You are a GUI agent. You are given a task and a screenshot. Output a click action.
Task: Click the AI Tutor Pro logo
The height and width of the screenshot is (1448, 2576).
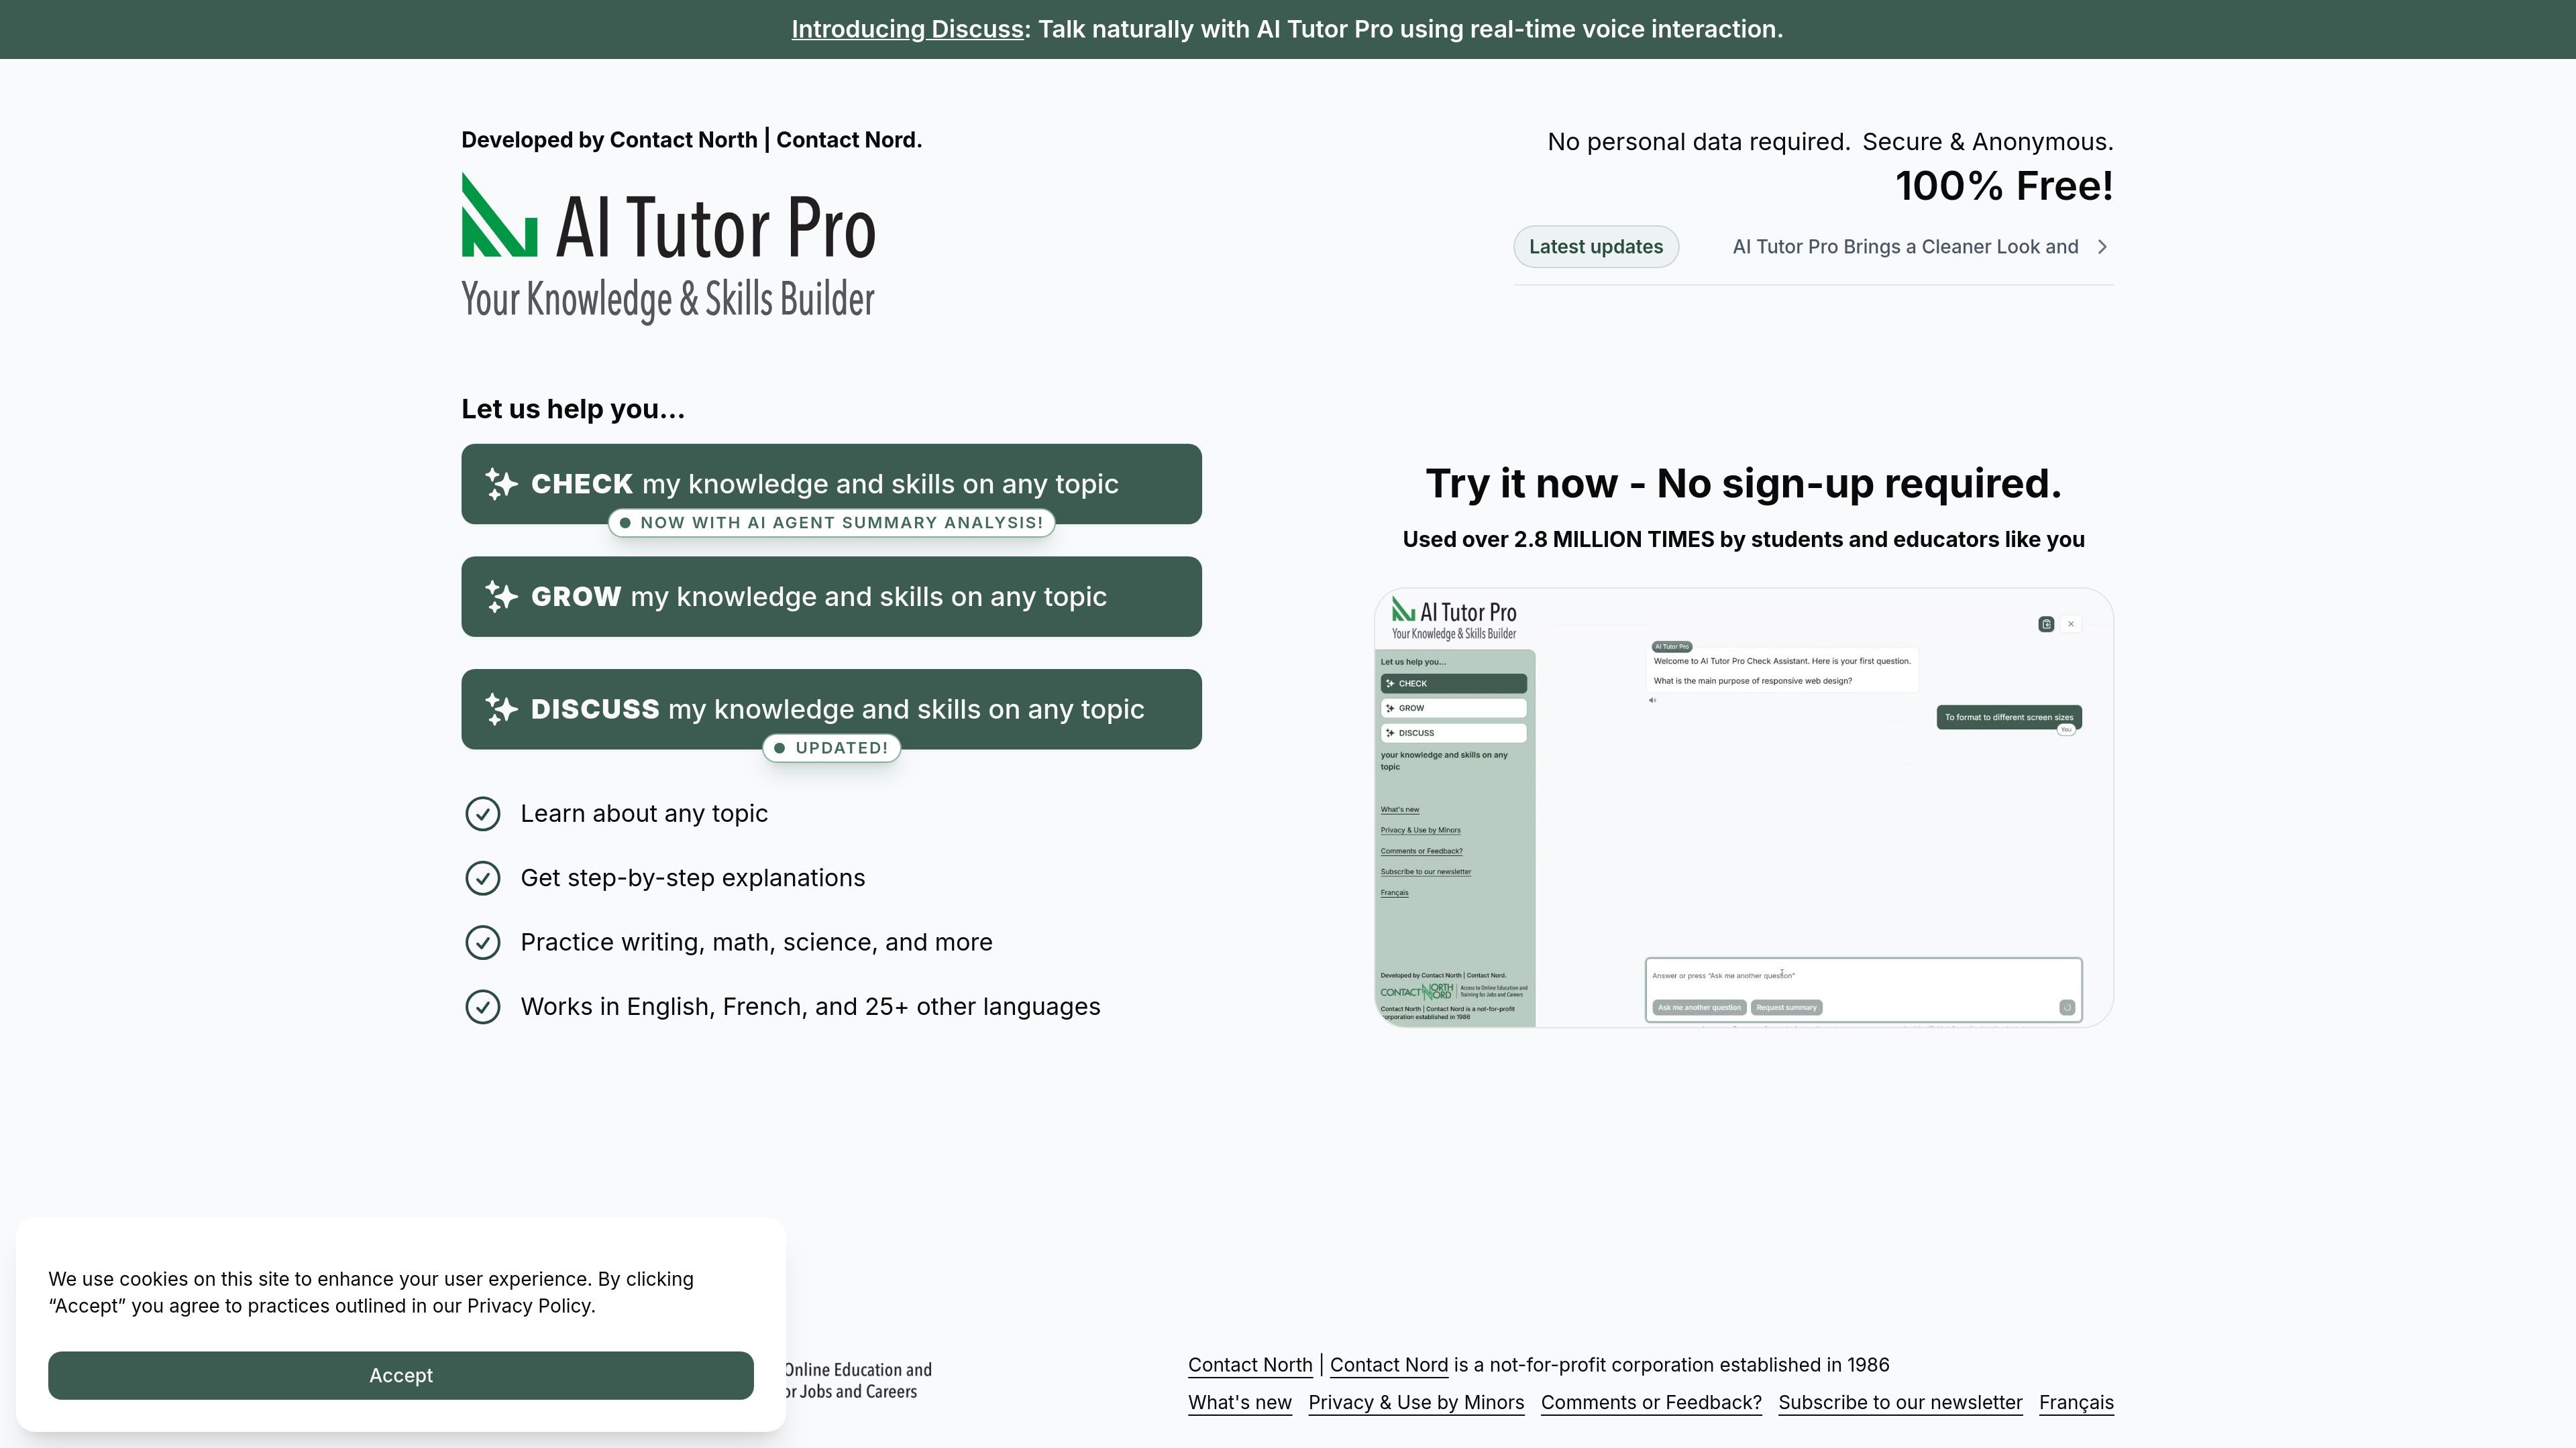[x=668, y=248]
